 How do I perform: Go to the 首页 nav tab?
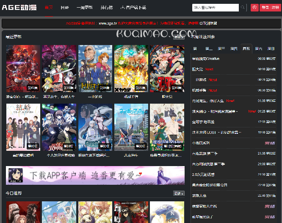(x=49, y=8)
